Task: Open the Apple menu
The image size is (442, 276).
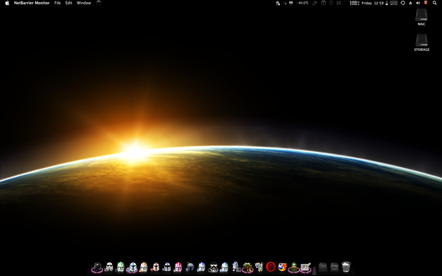Action: (7, 3)
